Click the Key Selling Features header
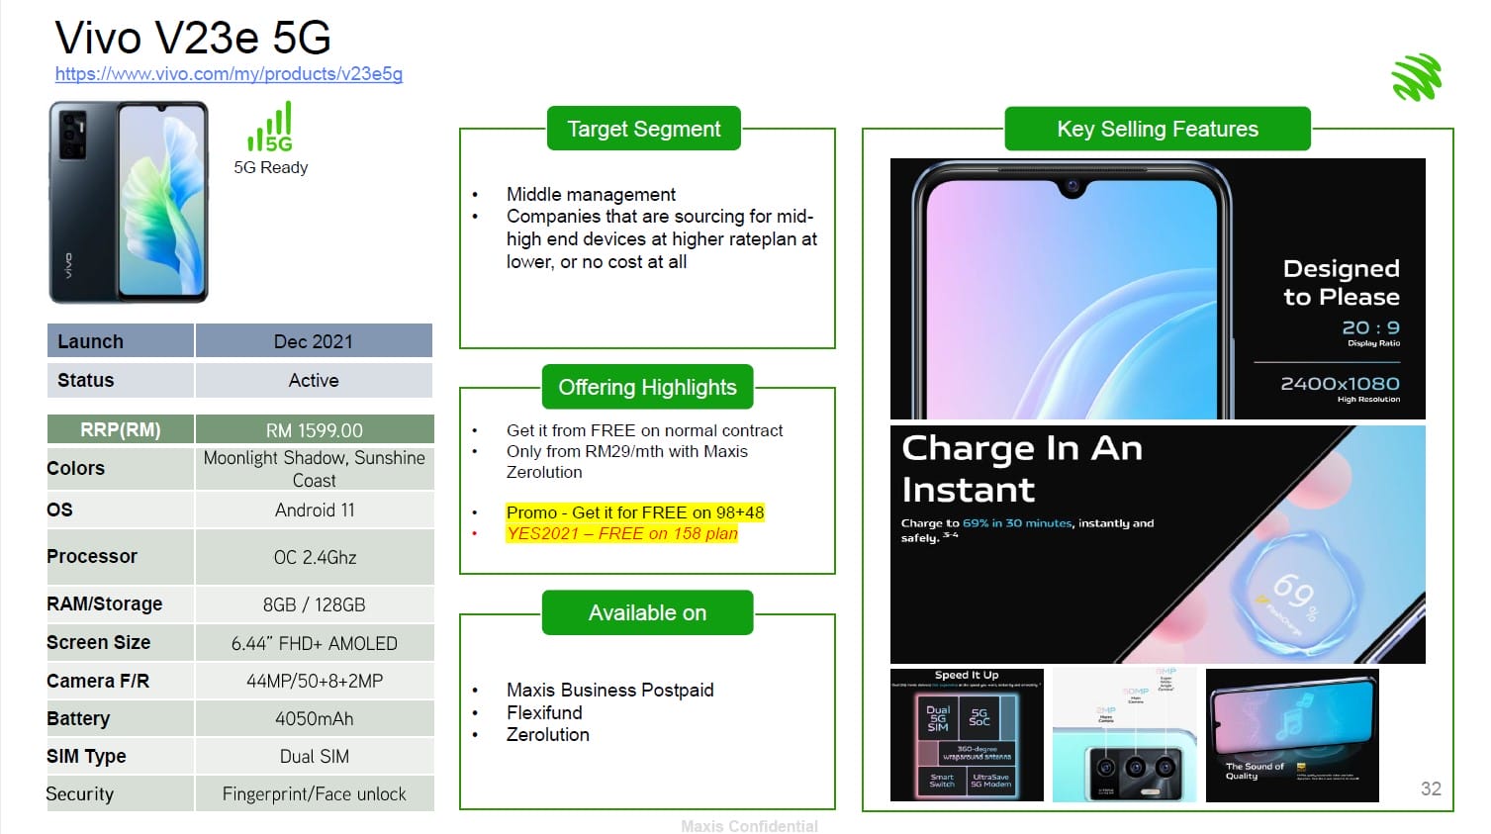Screen dimensions: 1491x834 coord(1158,129)
